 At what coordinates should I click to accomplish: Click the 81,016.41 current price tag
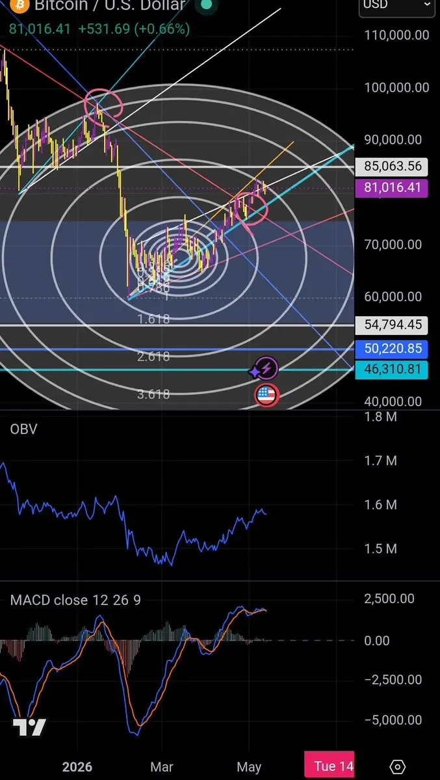(x=393, y=188)
